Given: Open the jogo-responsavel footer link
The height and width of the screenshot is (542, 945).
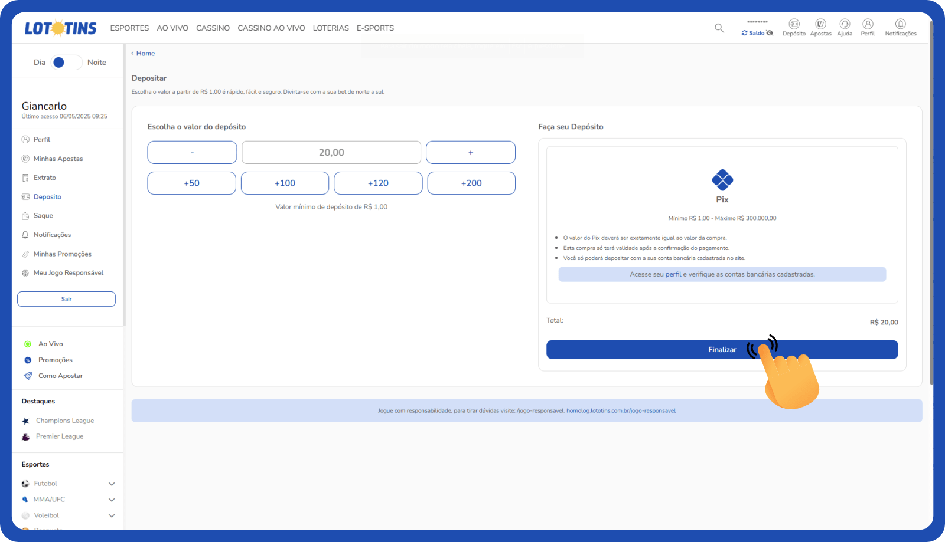Looking at the screenshot, I should click(621, 411).
